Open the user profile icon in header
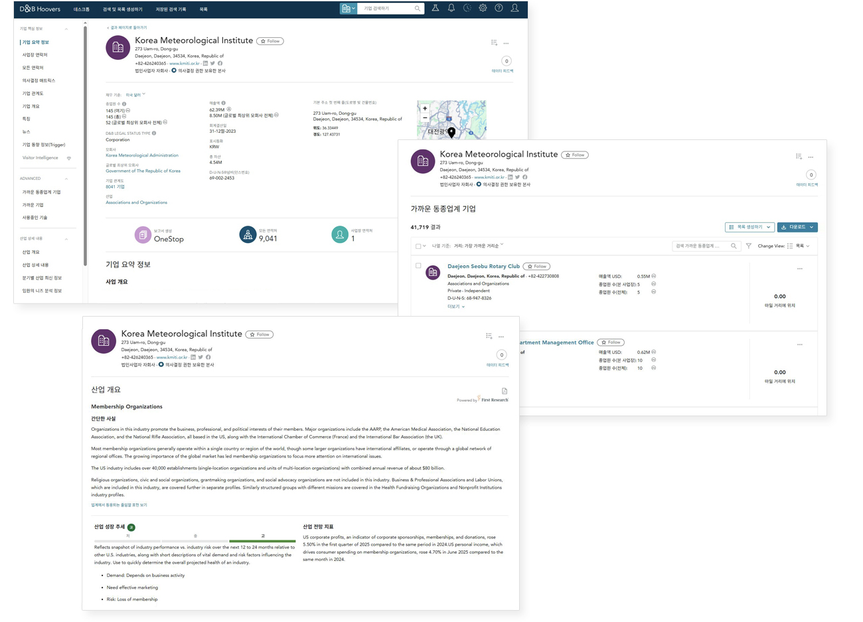Screen dimensions: 863x622 514,9
